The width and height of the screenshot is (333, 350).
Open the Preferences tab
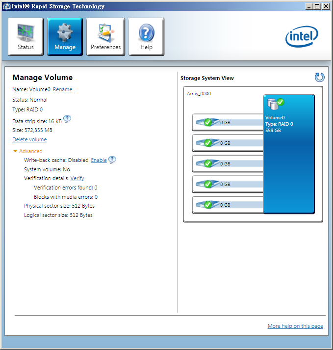[x=105, y=37]
